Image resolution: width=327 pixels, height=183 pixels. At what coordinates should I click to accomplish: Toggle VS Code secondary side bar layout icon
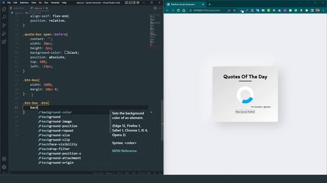[x=134, y=3]
